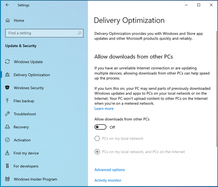Click the vertical scrollbar on the right
This screenshot has width=218, height=187.
217,89
